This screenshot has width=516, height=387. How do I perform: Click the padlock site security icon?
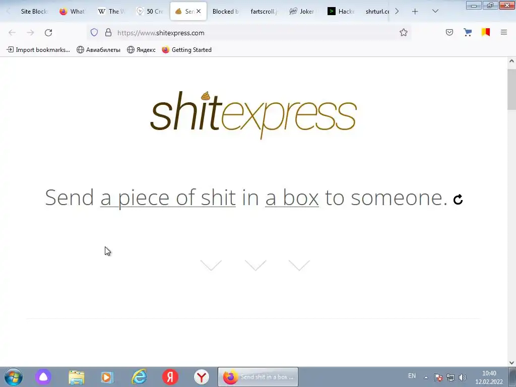pos(108,33)
